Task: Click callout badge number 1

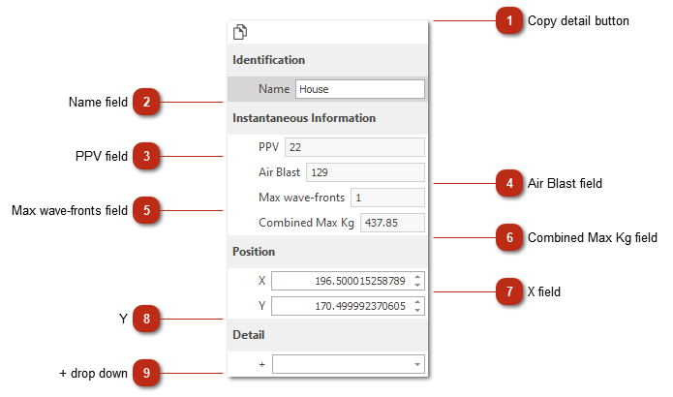Action: point(508,20)
